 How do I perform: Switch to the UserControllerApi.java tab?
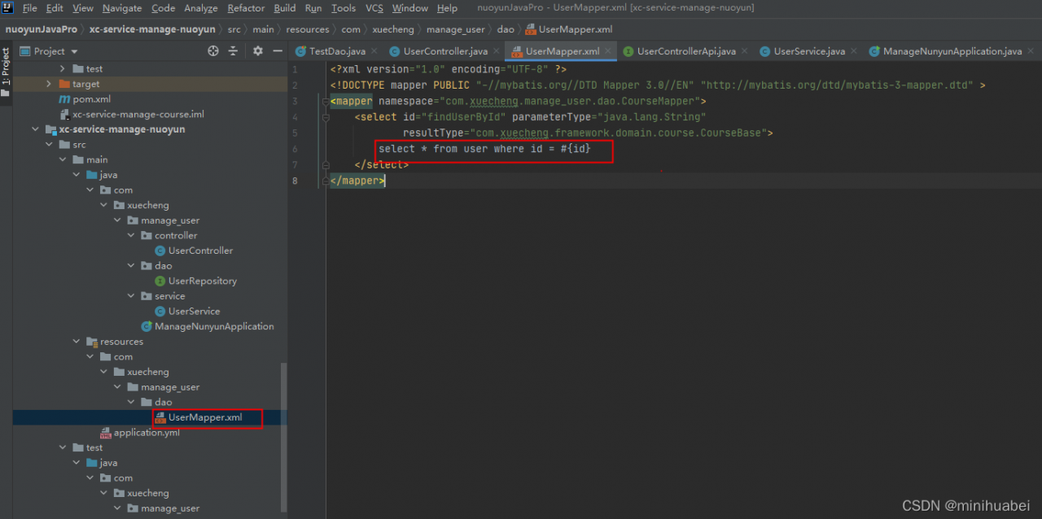pos(686,51)
